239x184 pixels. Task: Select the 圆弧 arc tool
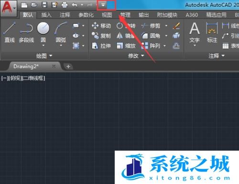tap(61, 32)
